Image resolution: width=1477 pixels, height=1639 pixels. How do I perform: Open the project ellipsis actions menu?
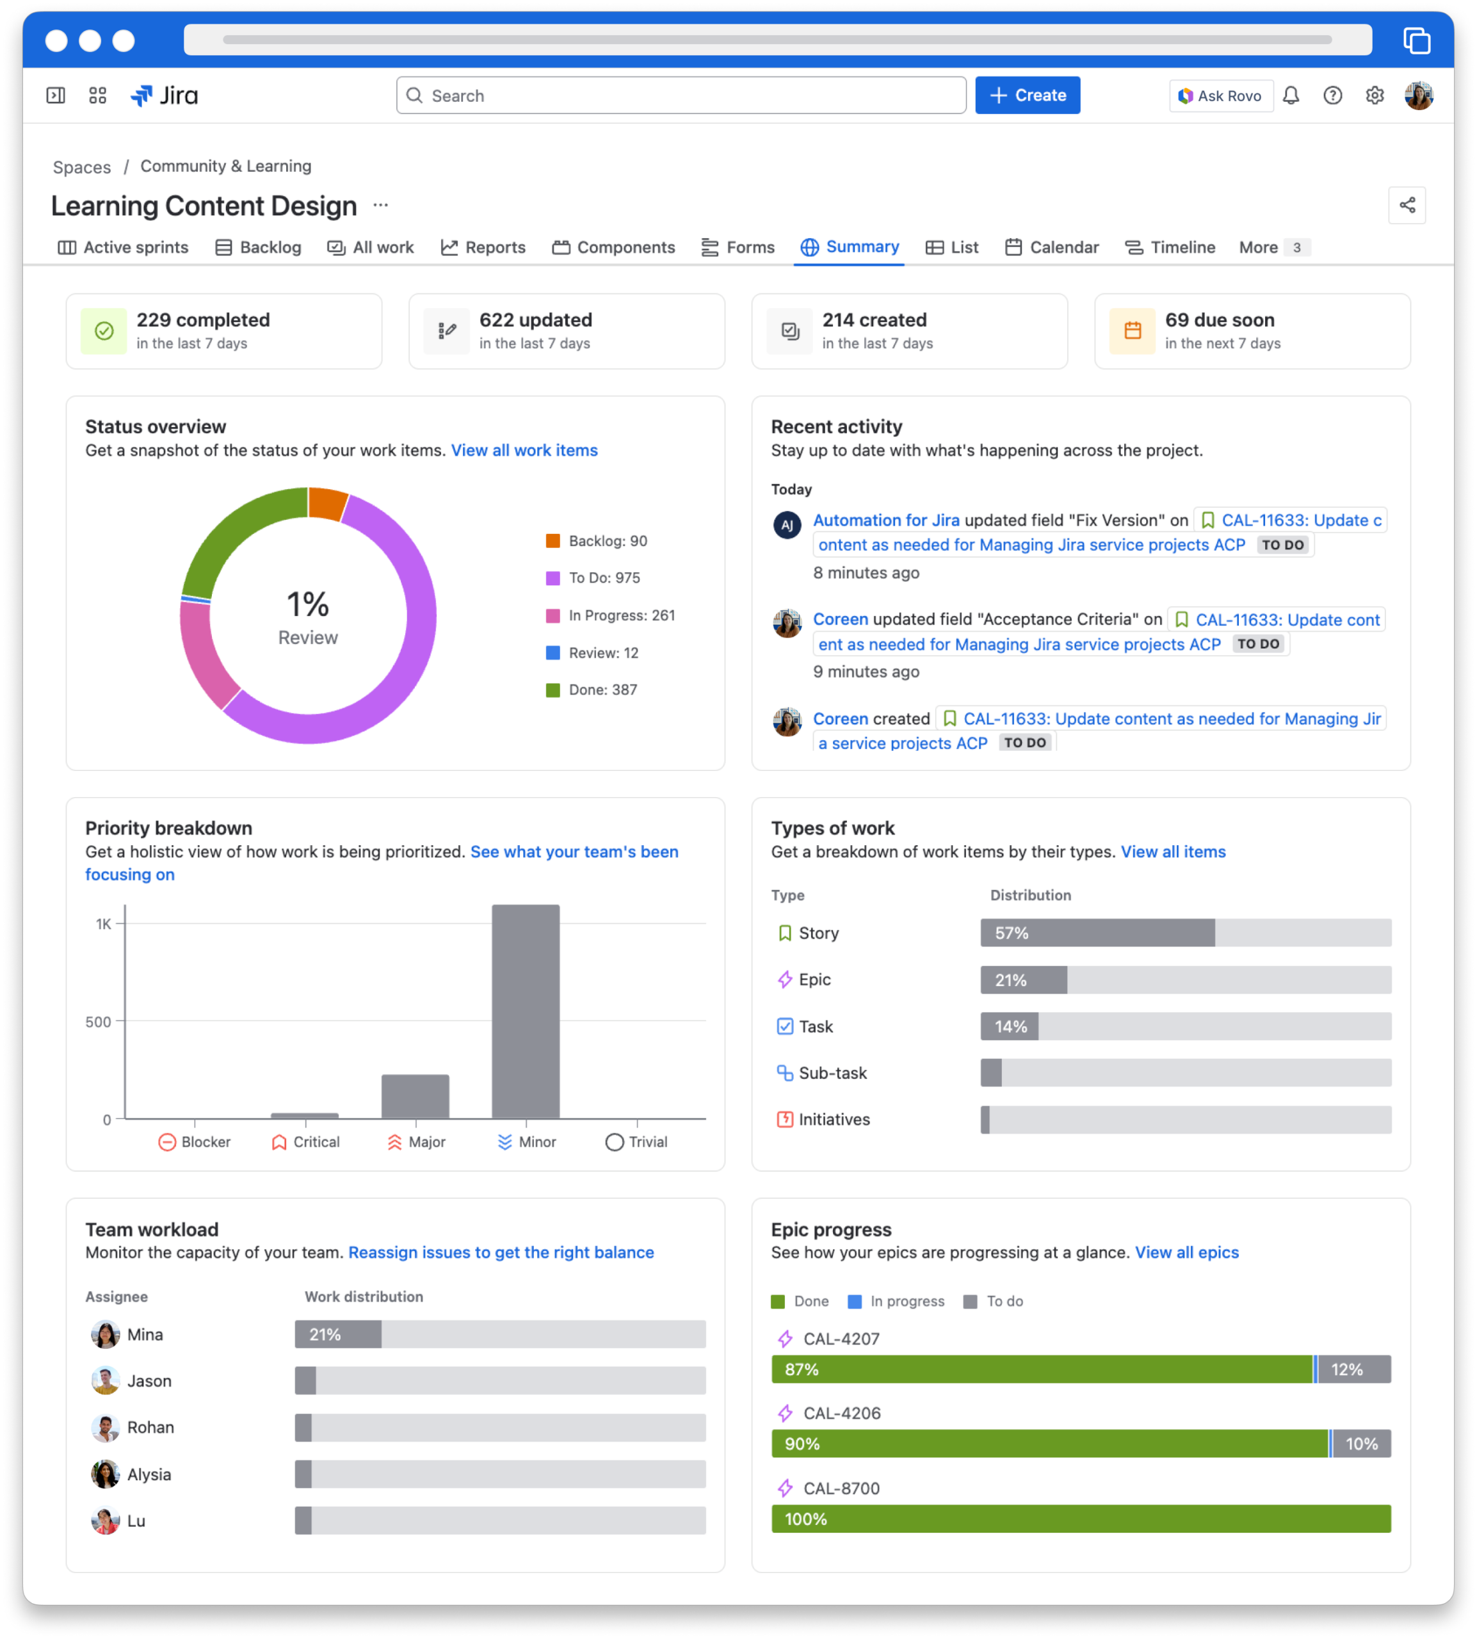pyautogui.click(x=380, y=206)
